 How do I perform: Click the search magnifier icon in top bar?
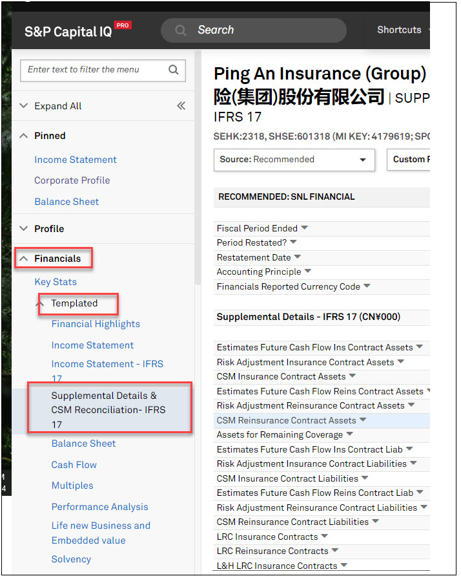click(x=181, y=30)
